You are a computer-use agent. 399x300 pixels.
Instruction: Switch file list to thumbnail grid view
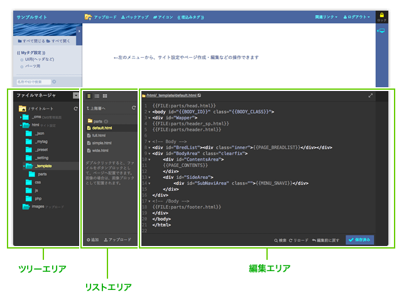click(x=105, y=96)
